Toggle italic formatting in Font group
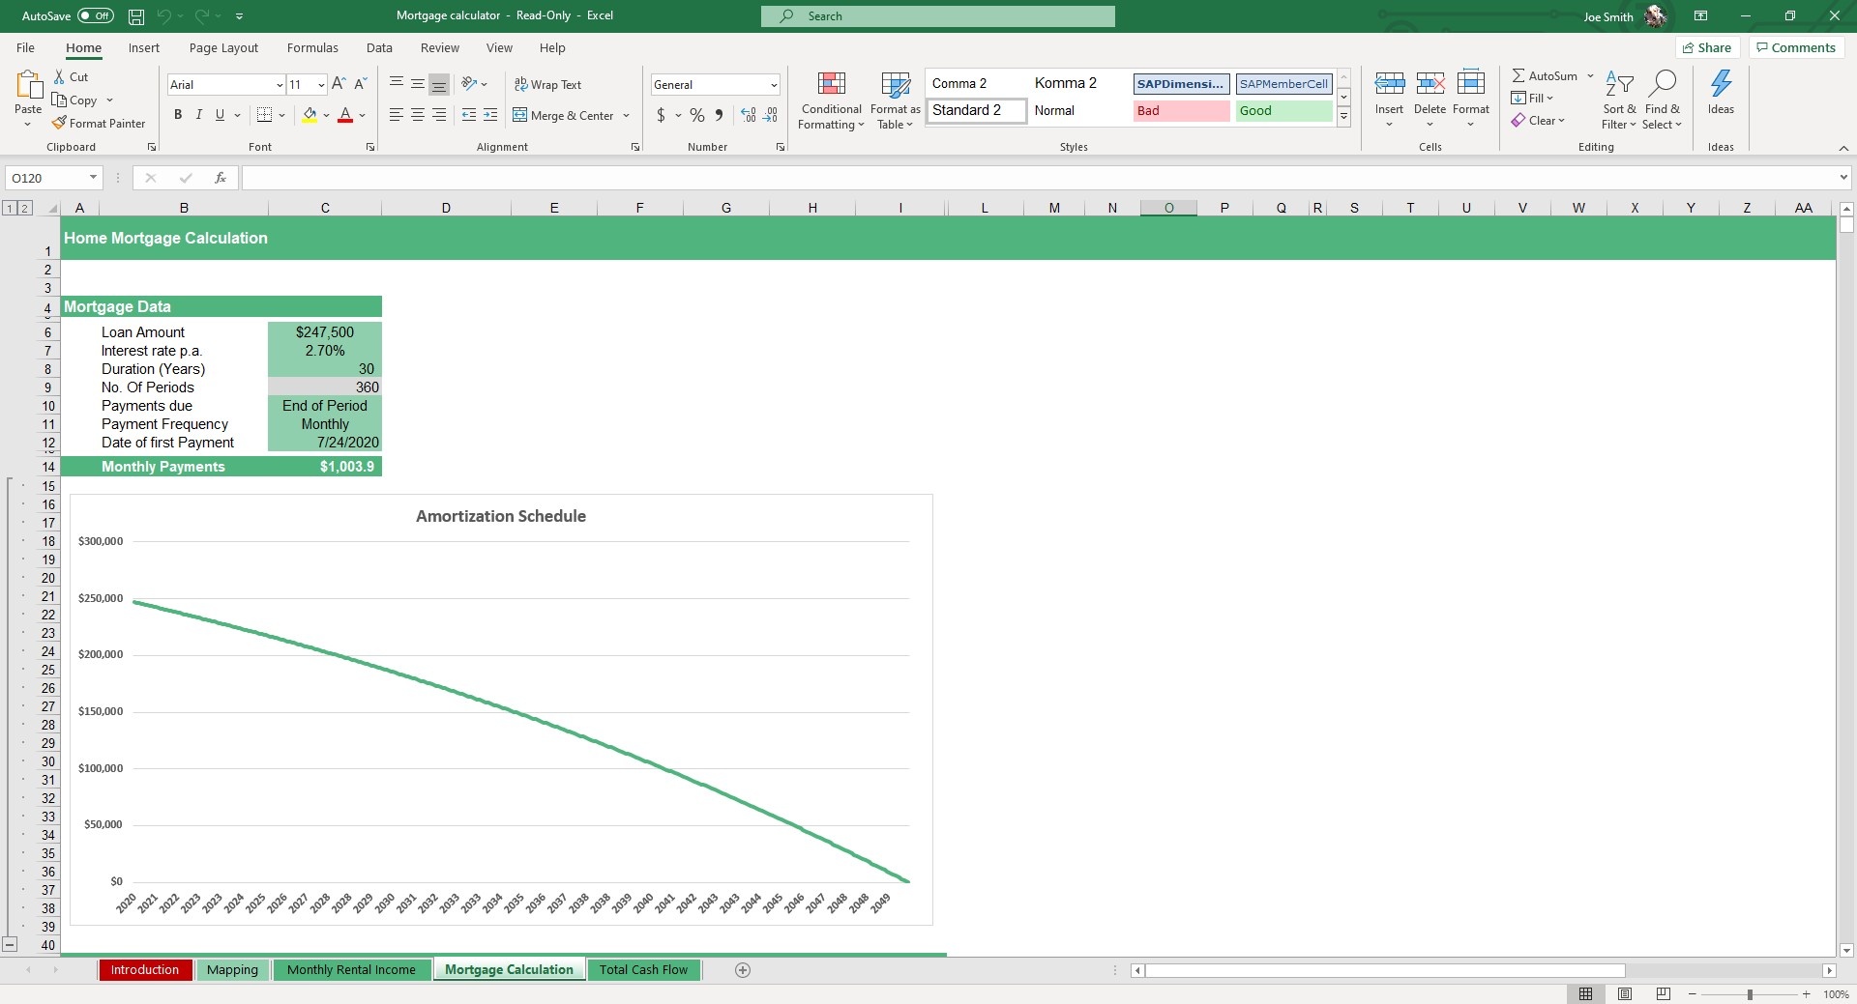Screen dimensions: 1857x1004 click(x=199, y=115)
